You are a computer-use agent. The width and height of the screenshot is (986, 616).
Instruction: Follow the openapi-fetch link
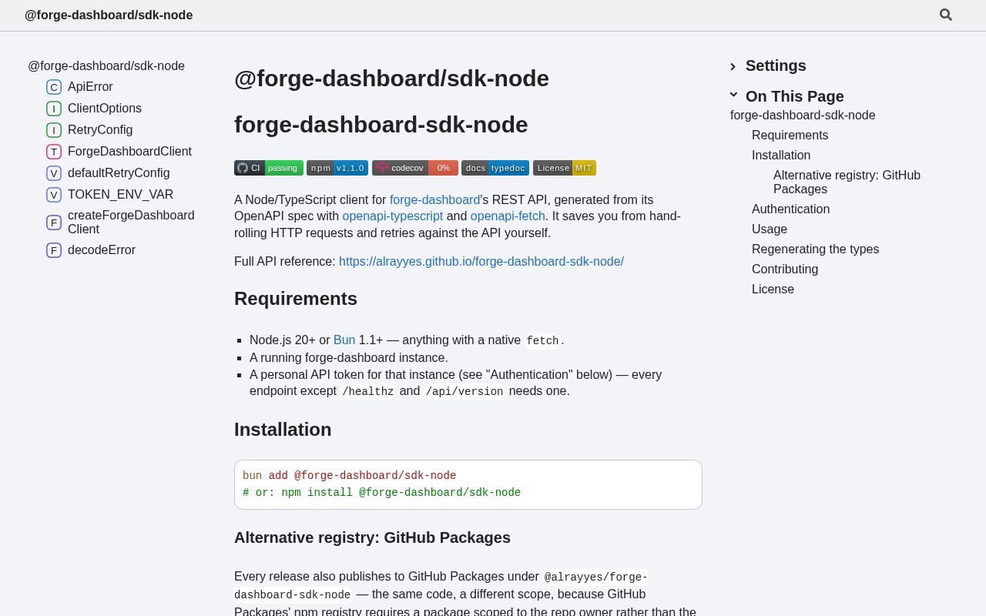(508, 216)
